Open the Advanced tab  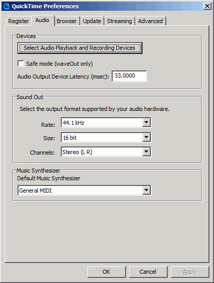[x=150, y=21]
